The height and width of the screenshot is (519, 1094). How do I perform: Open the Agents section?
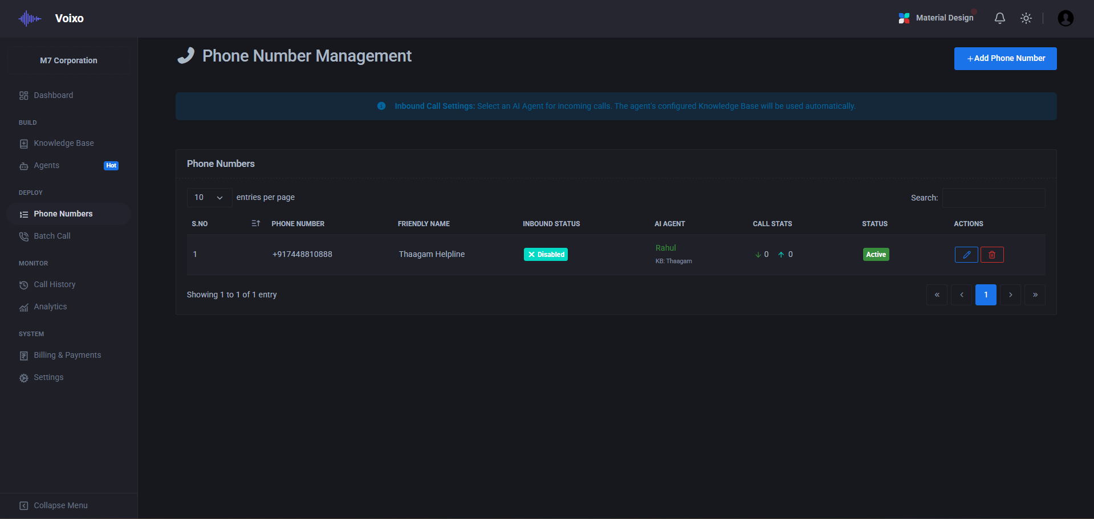(46, 165)
